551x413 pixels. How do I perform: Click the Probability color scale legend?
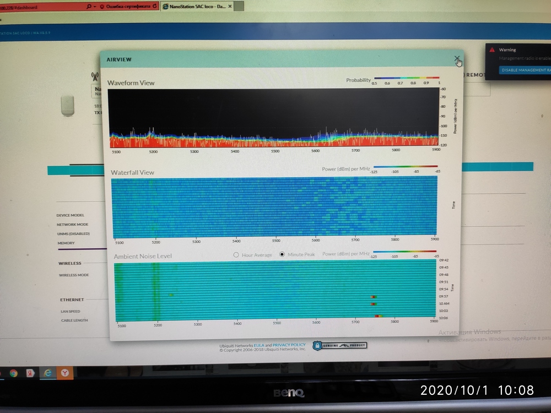[x=407, y=78]
